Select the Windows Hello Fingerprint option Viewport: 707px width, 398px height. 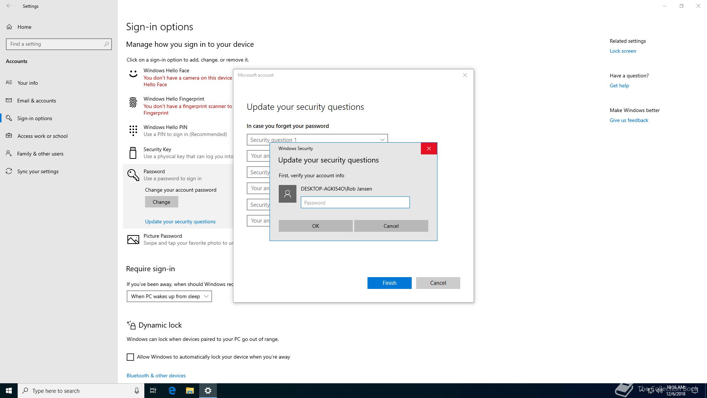(x=178, y=106)
